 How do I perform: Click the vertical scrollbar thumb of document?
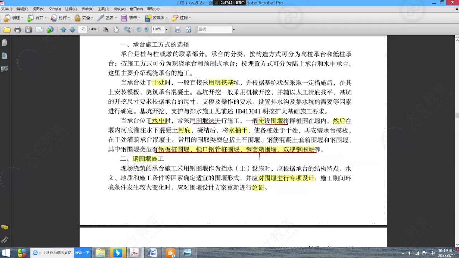pos(456,115)
